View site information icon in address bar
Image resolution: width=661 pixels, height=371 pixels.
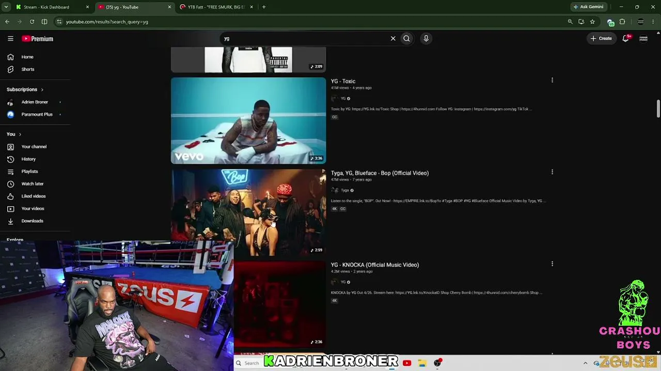pyautogui.click(x=59, y=22)
